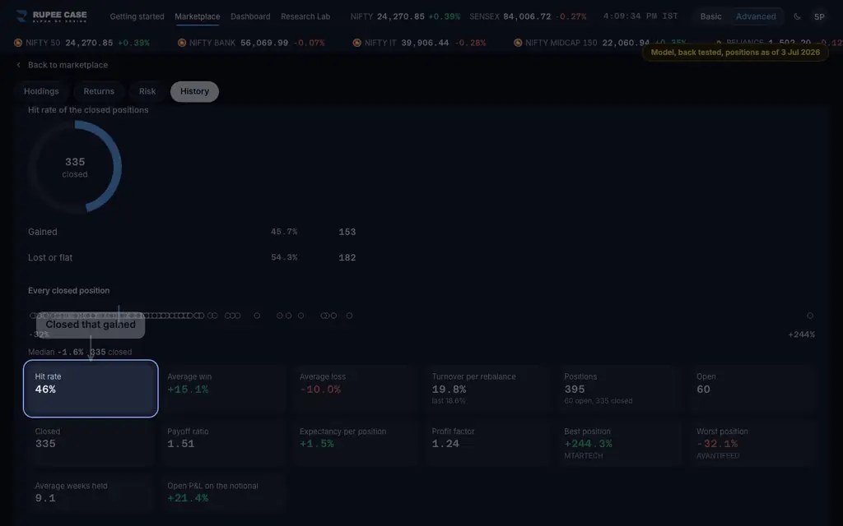The height and width of the screenshot is (526, 843).
Task: Select the Returns tab
Action: tap(99, 91)
